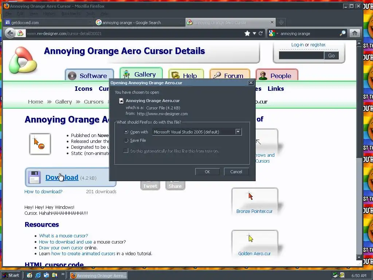Open the How to download? link
Viewport: 373px width, 280px height.
[43, 192]
